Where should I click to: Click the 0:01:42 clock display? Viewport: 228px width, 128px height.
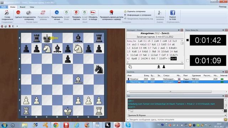point(208,40)
